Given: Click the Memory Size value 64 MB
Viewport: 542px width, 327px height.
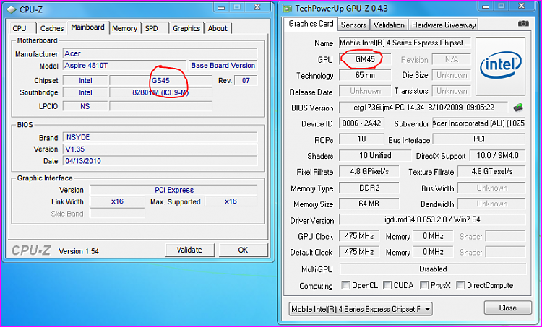Looking at the screenshot, I should pyautogui.click(x=369, y=204).
